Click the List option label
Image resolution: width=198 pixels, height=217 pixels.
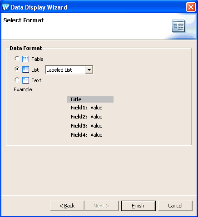pyautogui.click(x=35, y=70)
